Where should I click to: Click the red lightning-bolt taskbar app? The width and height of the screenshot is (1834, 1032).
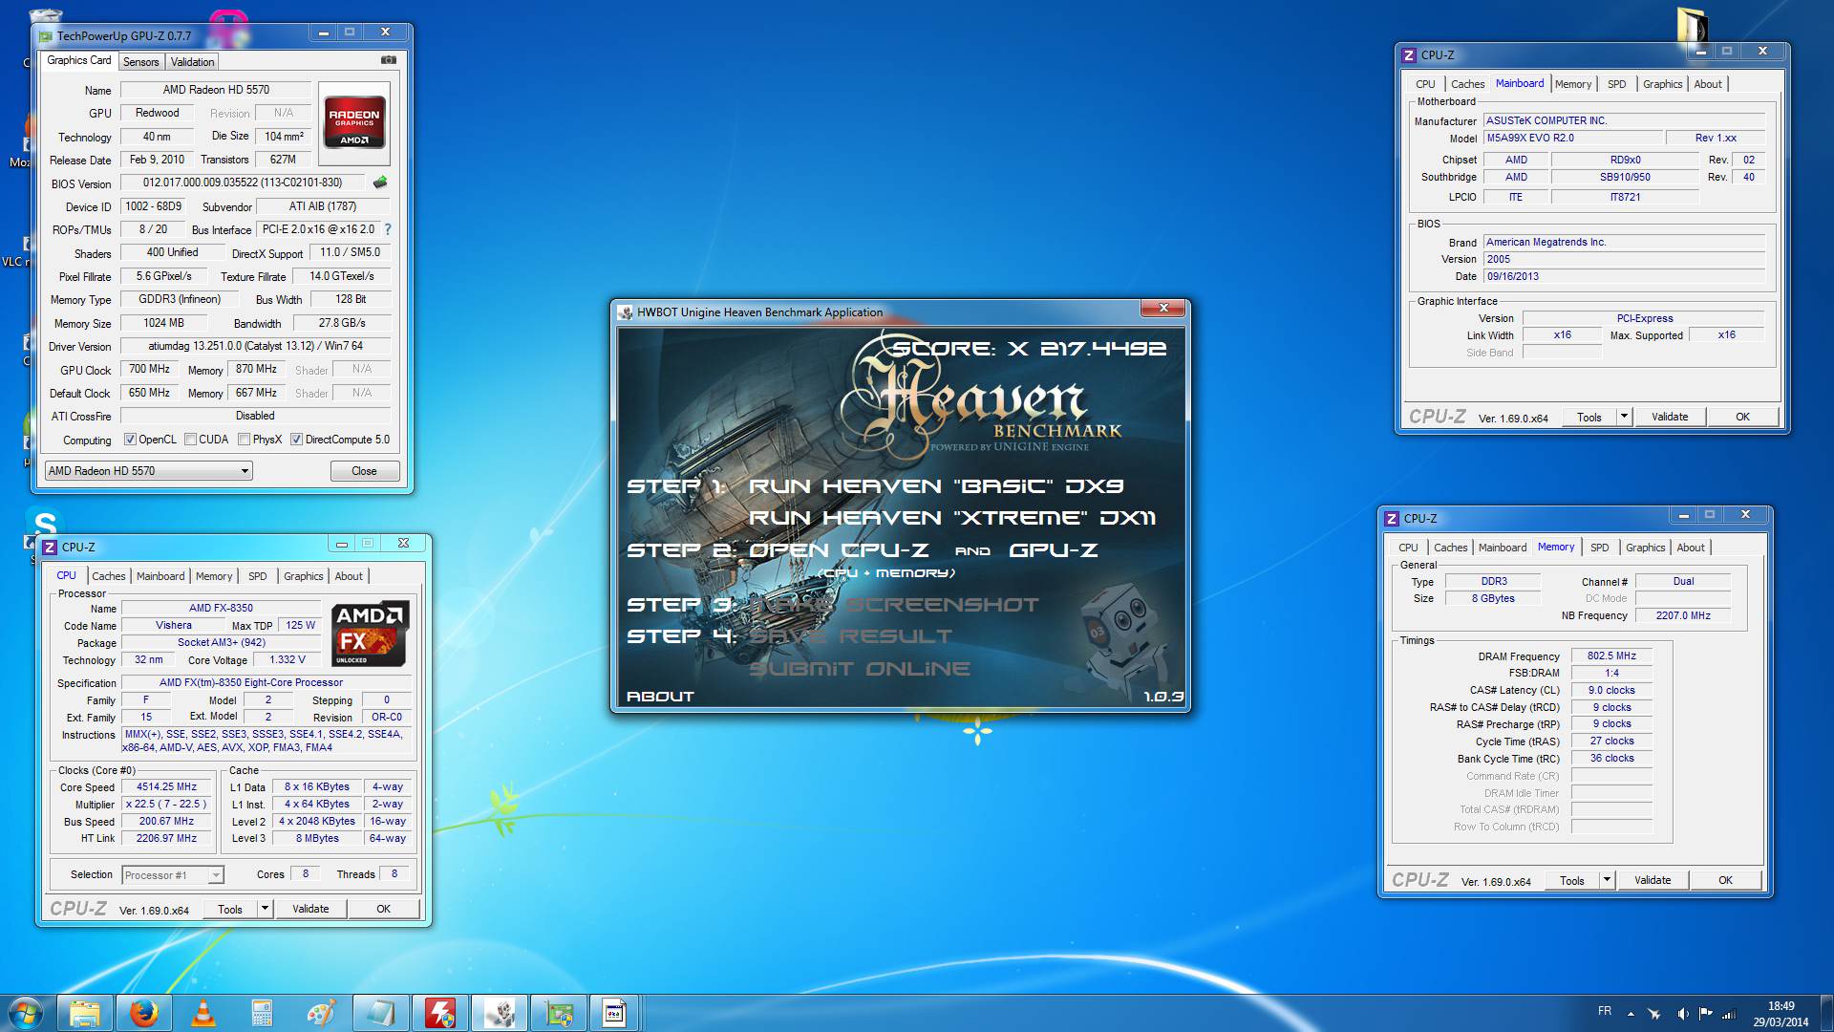[x=439, y=1013]
